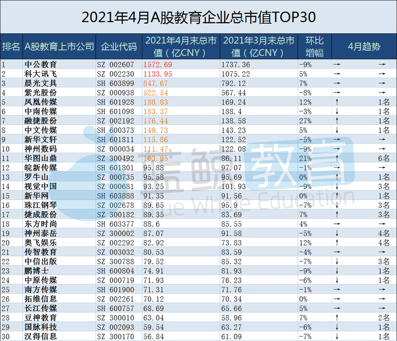Click the title 2021年4月A股教育企业总市值TOP30
Image resolution: width=397 pixels, height=341 pixels.
[198, 17]
